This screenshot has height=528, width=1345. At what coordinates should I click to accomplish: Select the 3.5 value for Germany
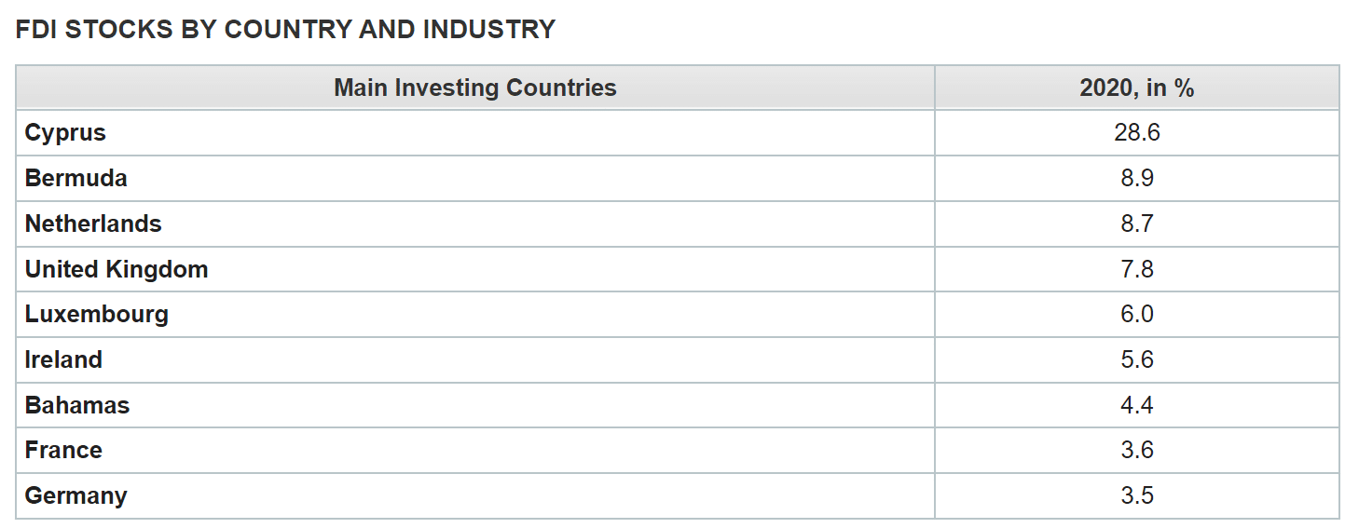1136,495
